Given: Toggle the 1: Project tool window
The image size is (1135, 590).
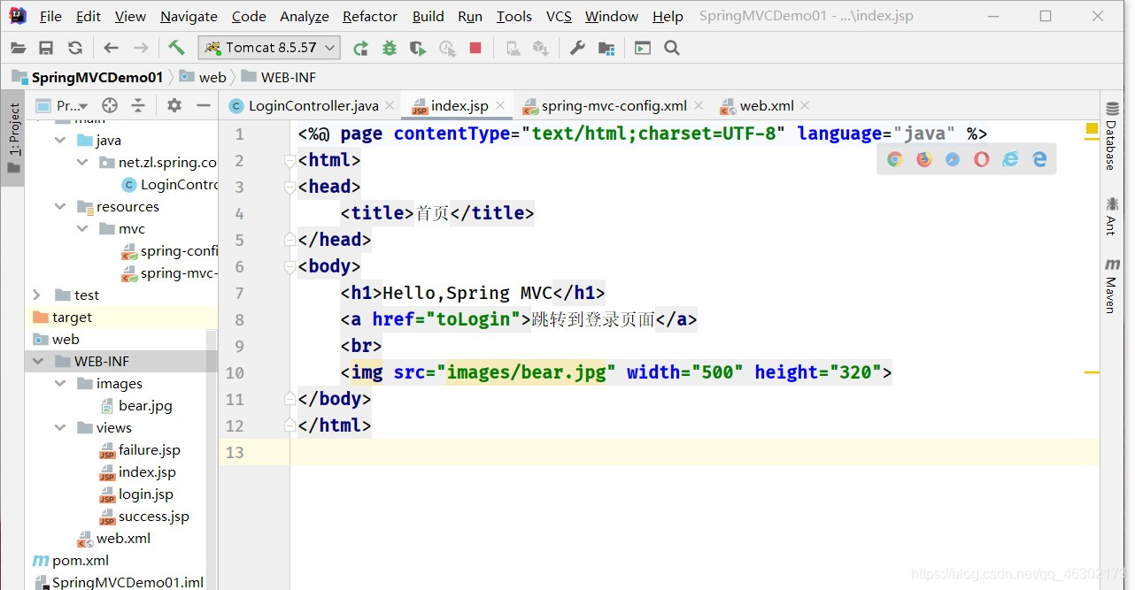Looking at the screenshot, I should coord(12,139).
